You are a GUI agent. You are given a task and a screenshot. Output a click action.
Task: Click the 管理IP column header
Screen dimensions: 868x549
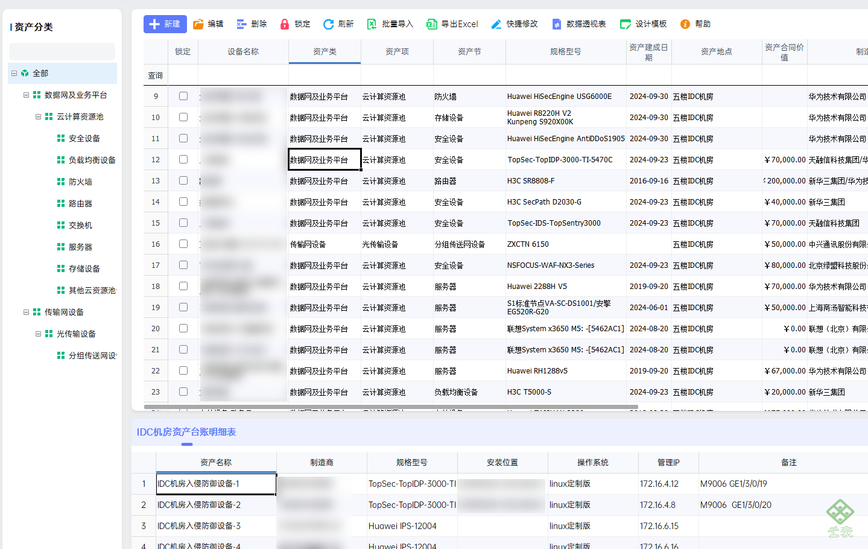[x=668, y=463]
